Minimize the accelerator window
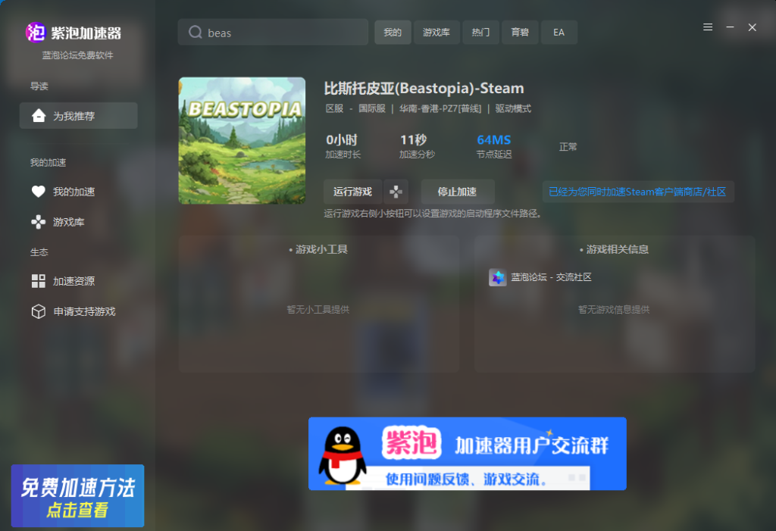 tap(730, 27)
